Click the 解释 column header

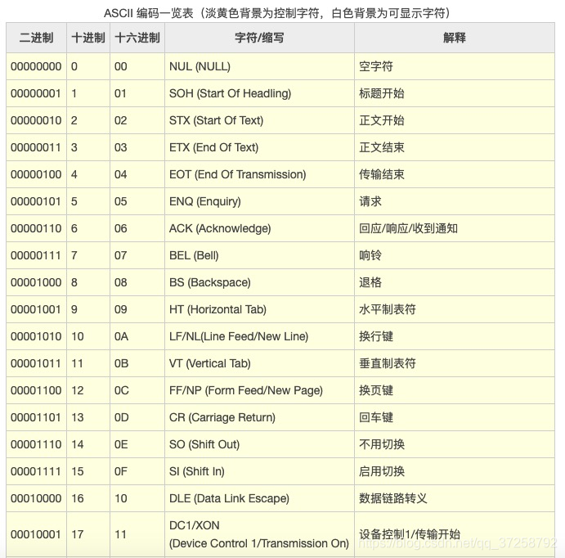455,38
